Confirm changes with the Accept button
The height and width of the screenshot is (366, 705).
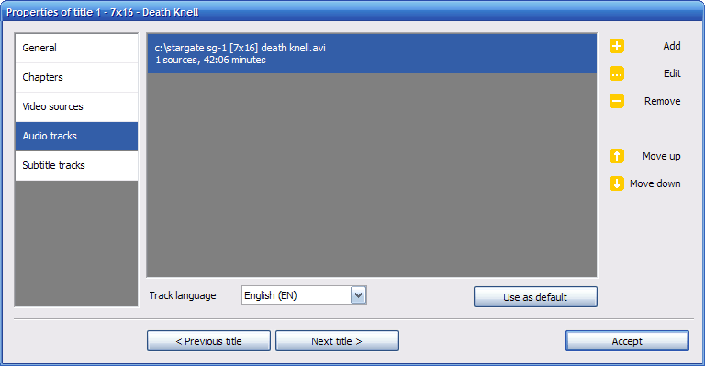(x=627, y=341)
